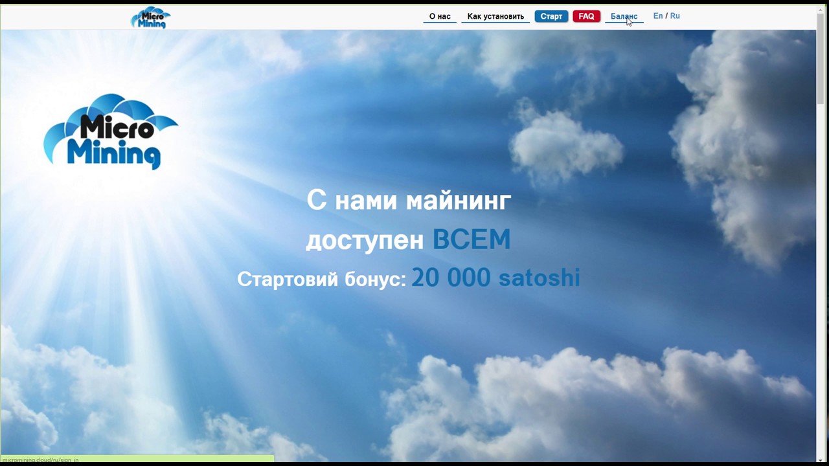
Task: Click the small Micro Mining logo in navbar
Action: (151, 17)
